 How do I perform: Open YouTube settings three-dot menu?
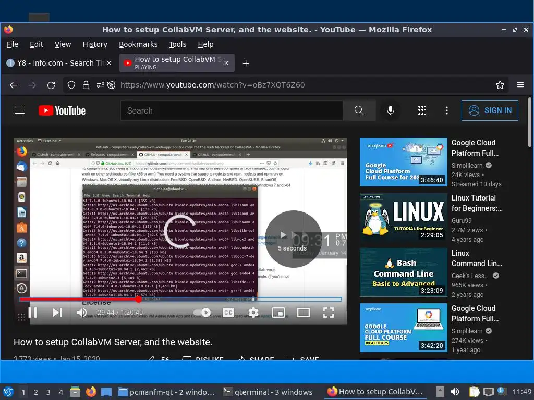pos(447,110)
